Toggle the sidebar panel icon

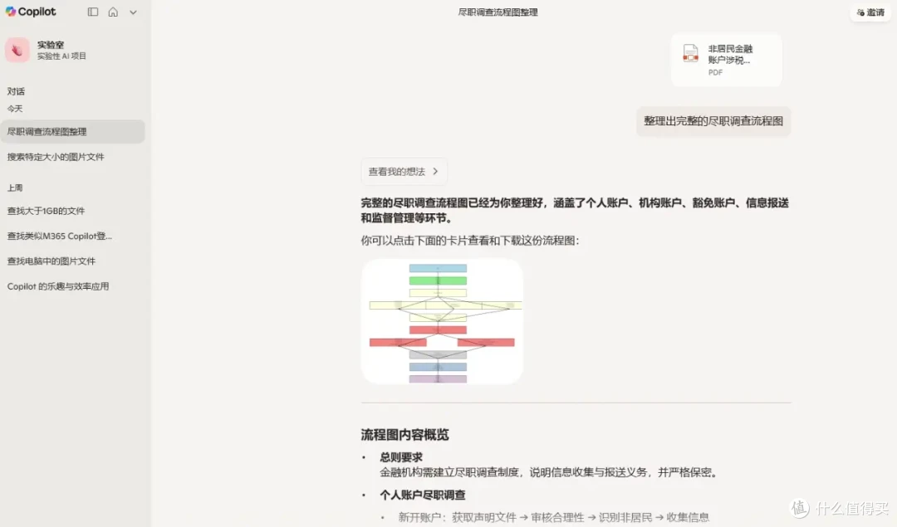click(x=93, y=12)
